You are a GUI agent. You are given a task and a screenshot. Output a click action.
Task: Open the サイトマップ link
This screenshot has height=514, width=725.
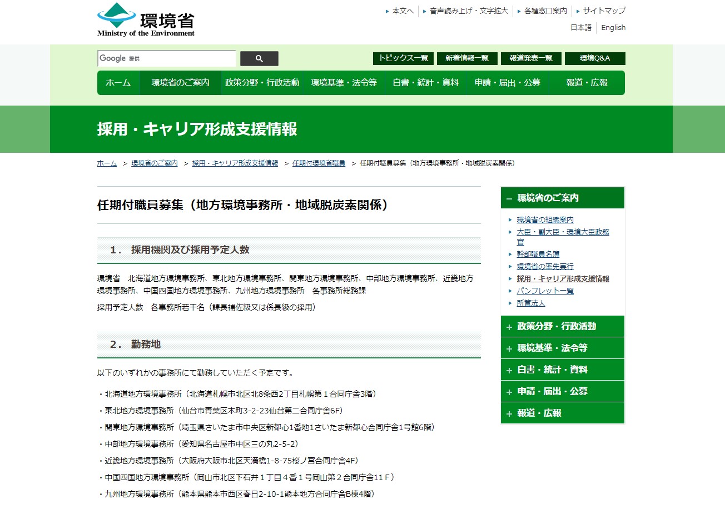[604, 11]
